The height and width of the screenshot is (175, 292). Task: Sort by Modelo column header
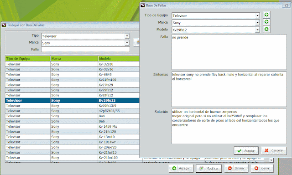click(119, 59)
